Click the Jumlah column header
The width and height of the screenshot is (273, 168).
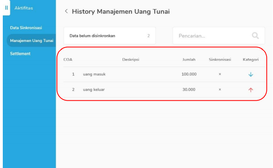189,60
